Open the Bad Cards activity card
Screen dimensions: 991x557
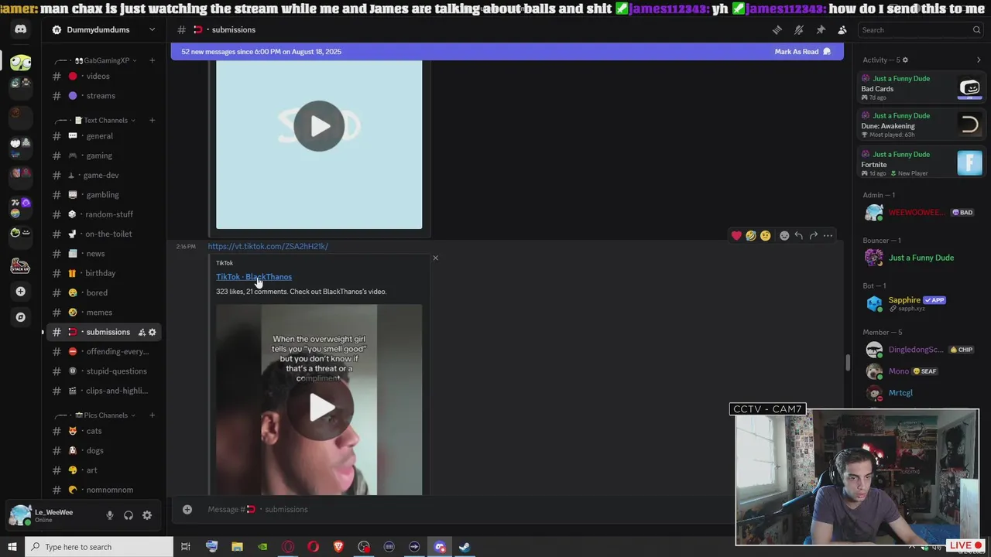pyautogui.click(x=921, y=88)
